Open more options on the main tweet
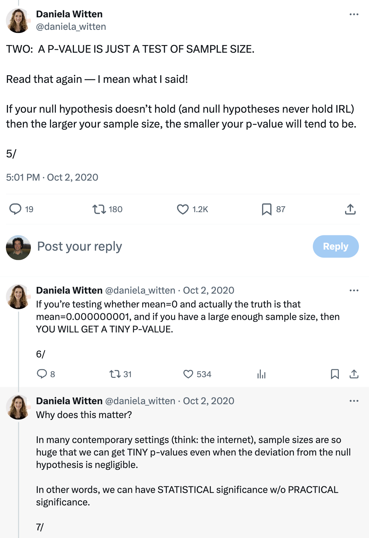The width and height of the screenshot is (369, 538). (x=354, y=15)
